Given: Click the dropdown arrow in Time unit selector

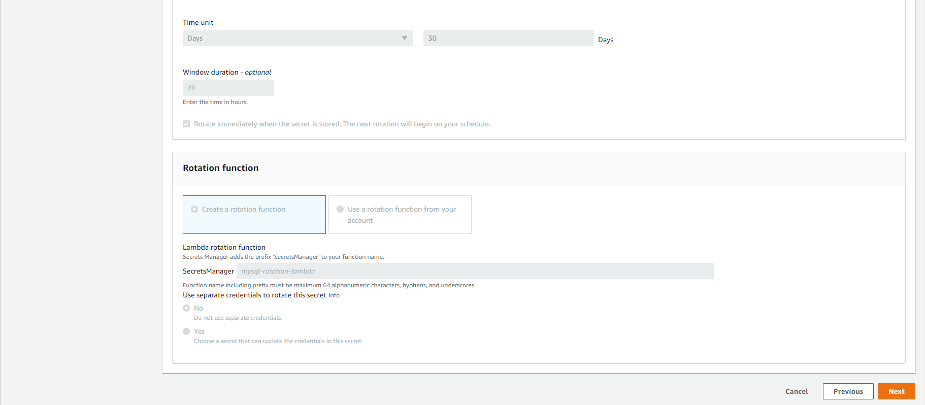Looking at the screenshot, I should point(405,38).
